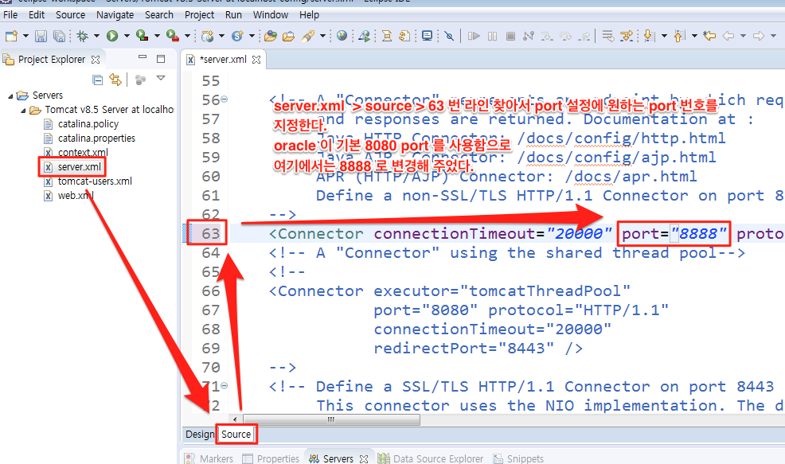Click the Open Task folder icon
Image resolution: width=785 pixels, height=464 pixels.
pos(288,36)
